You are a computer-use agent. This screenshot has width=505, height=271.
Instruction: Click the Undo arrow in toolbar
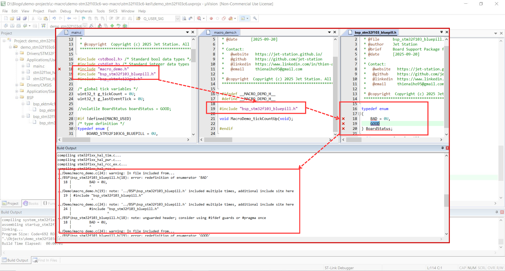(x=54, y=18)
